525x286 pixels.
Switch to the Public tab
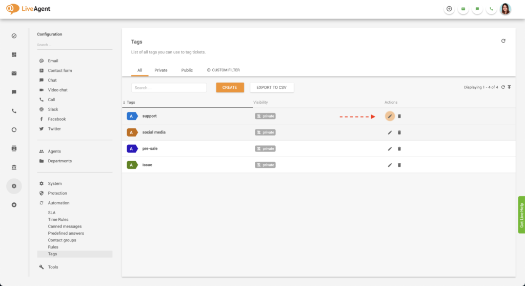coord(187,70)
